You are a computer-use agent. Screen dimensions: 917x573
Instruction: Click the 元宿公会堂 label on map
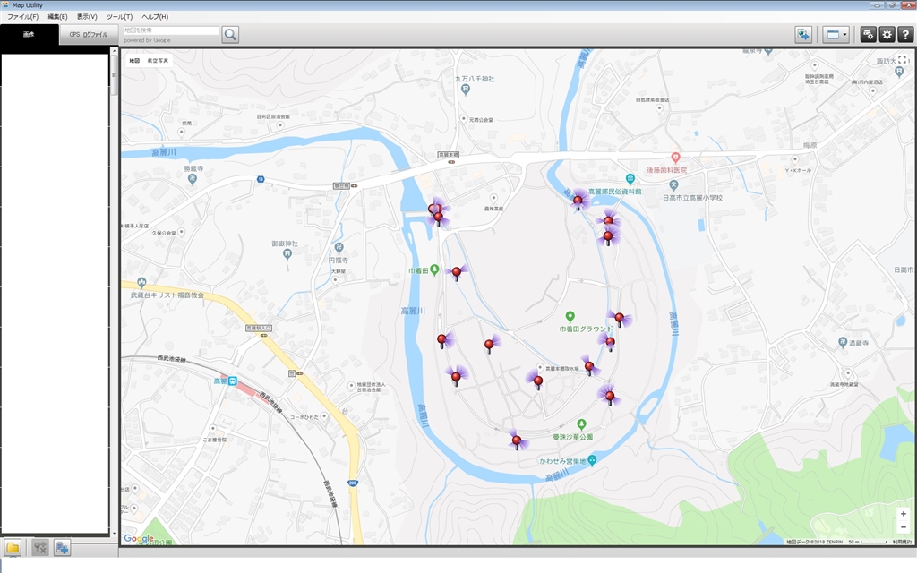coord(482,120)
